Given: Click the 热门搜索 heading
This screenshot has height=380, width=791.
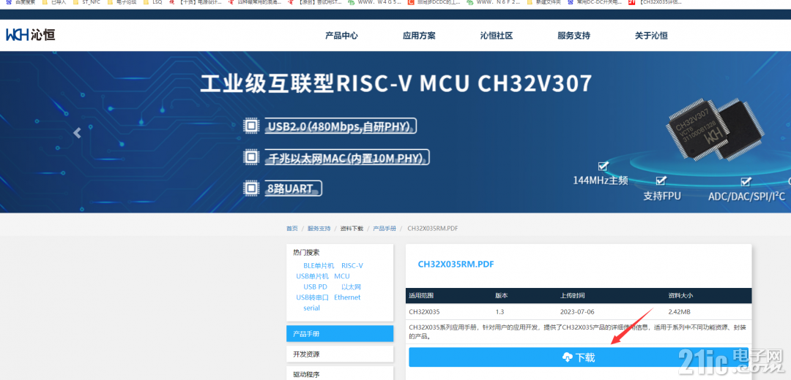Looking at the screenshot, I should (x=306, y=253).
